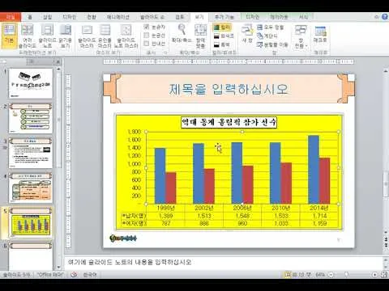Adjust the zoom slider handle
The height and width of the screenshot is (291, 389).
tap(347, 275)
